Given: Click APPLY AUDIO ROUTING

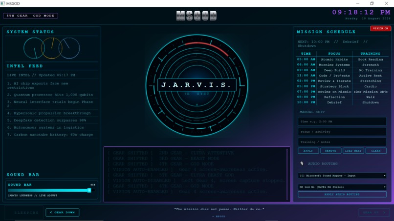Looking at the screenshot, I should pyautogui.click(x=342, y=194).
